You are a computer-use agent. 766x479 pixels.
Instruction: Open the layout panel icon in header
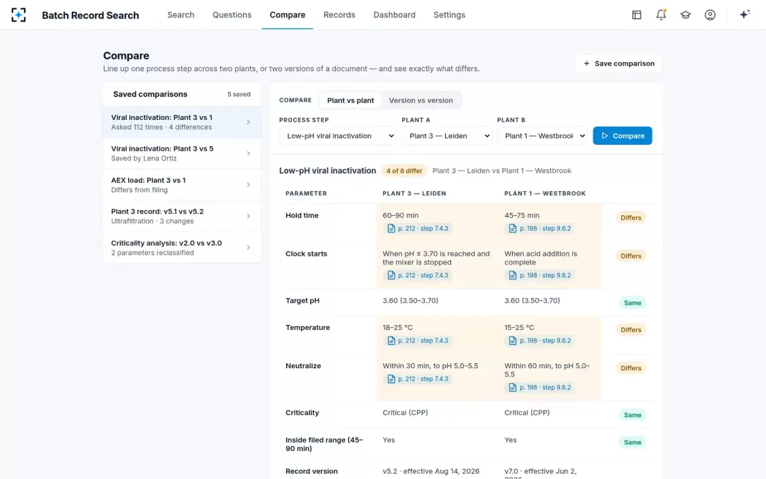pyautogui.click(x=637, y=15)
